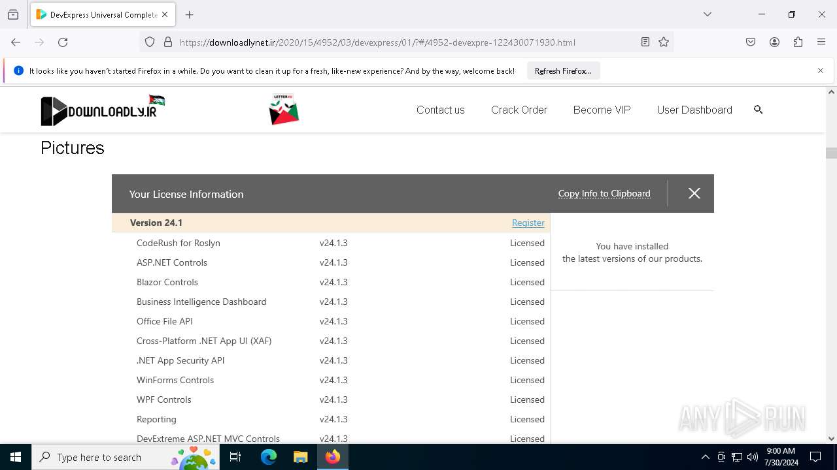Click the scrollbar down arrow
Viewport: 837px width, 470px height.
pyautogui.click(x=831, y=439)
